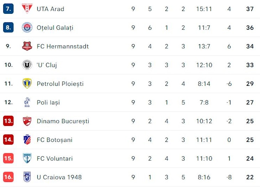The width and height of the screenshot is (260, 188).
Task: Click the UTA Arad club crest
Action: [x=27, y=9]
